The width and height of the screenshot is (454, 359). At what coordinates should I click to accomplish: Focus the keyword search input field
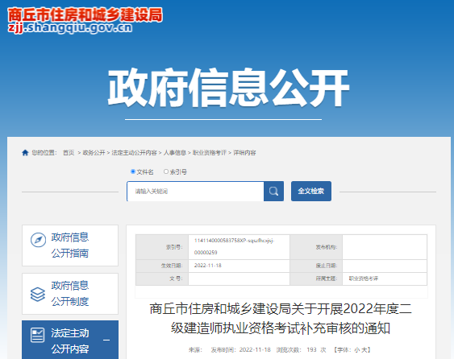[x=195, y=191]
